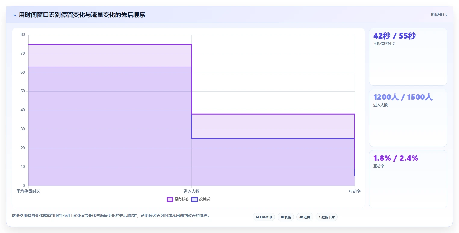
Task: Click the 改善后 legend color box
Action: [x=194, y=199]
